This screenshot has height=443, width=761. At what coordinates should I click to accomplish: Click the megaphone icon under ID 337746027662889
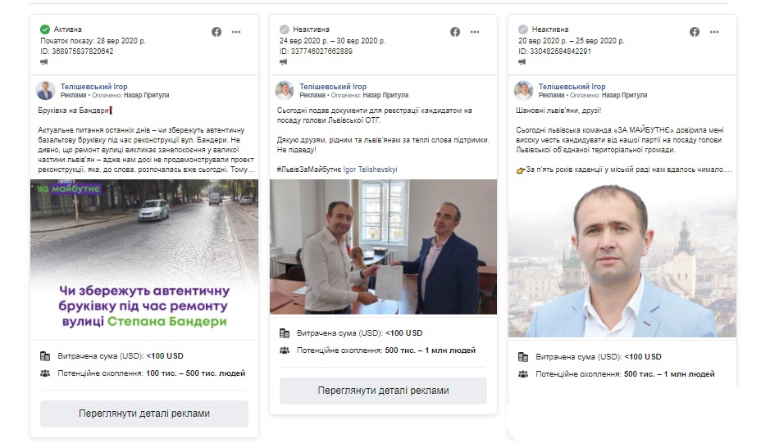(x=284, y=62)
